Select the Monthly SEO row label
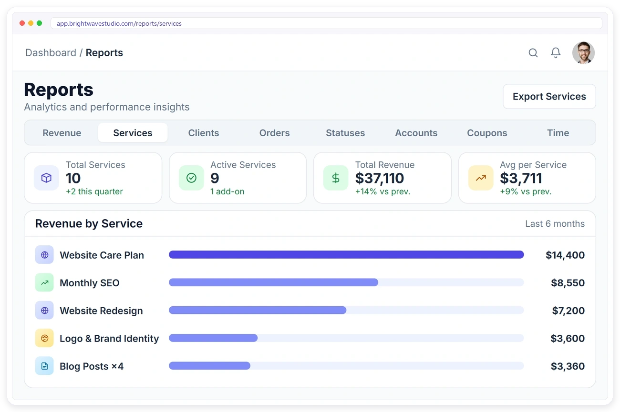 [90, 283]
